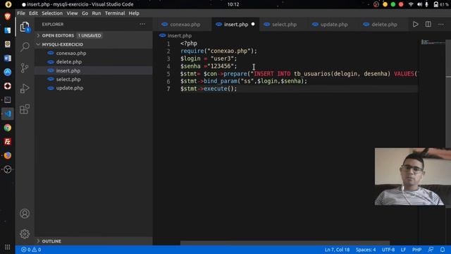Switch to the insert.php tab
Image resolution: width=451 pixels, height=254 pixels.
coord(235,25)
